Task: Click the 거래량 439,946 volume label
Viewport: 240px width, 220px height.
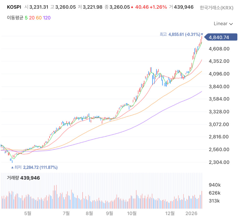Action: click(23, 178)
